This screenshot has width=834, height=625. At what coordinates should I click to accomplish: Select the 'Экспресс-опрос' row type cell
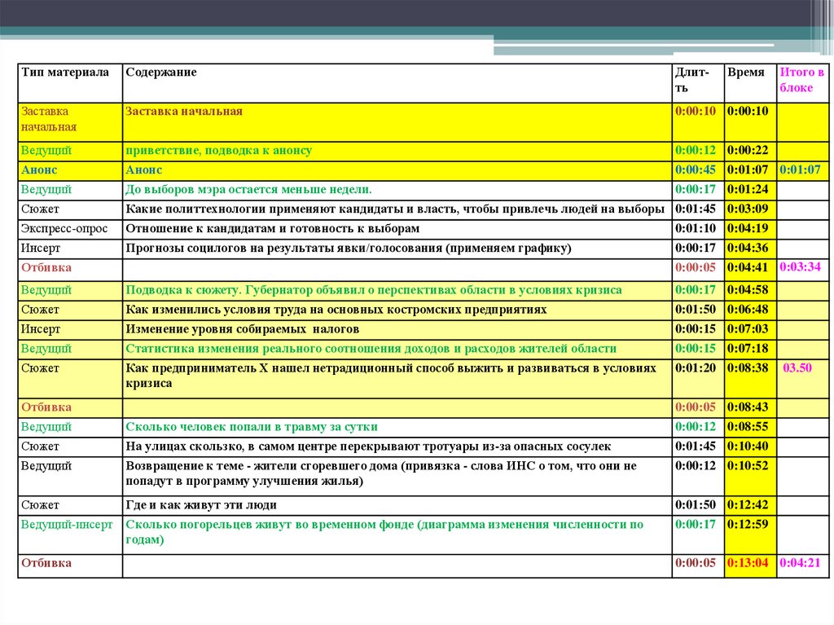pyautogui.click(x=64, y=229)
